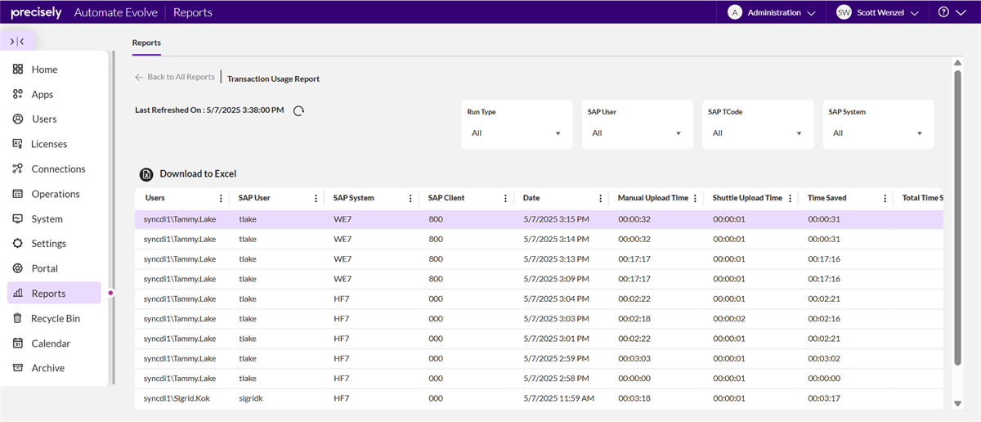Go to Licenses in the sidebar
Image resolution: width=981 pixels, height=422 pixels.
pyautogui.click(x=49, y=144)
